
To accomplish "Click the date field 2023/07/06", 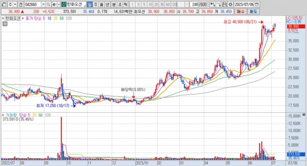I will pos(244,4).
